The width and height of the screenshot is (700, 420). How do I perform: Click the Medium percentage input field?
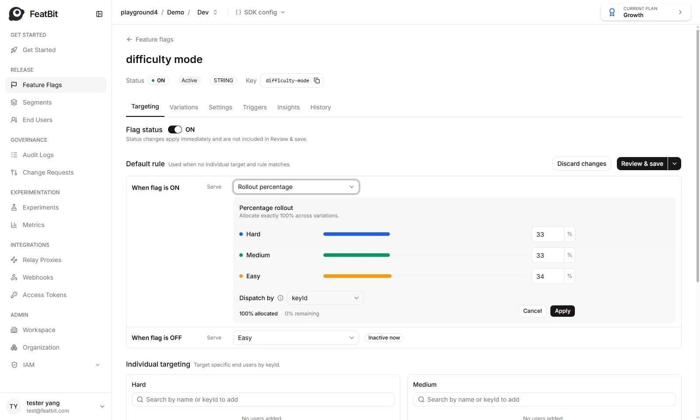[x=548, y=255]
